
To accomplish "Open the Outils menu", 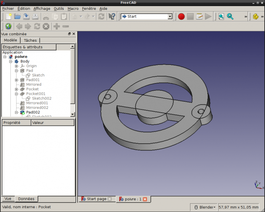I will pyautogui.click(x=59, y=8).
